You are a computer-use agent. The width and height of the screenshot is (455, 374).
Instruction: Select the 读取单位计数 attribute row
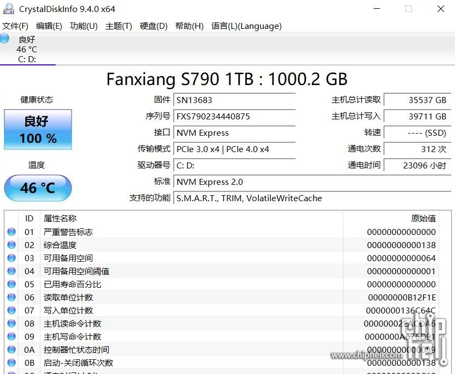(222, 297)
